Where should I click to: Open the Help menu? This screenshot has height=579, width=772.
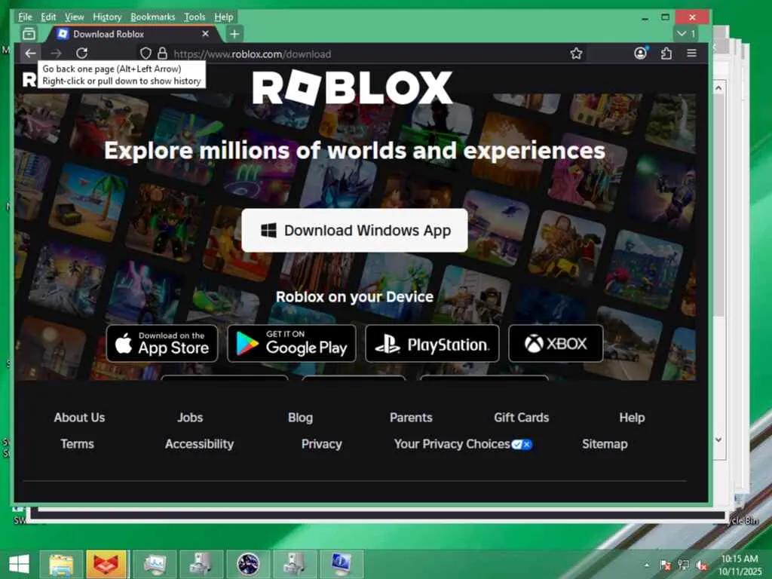pyautogui.click(x=223, y=17)
